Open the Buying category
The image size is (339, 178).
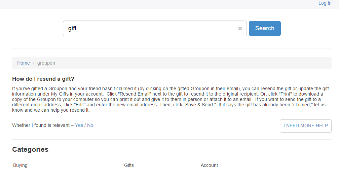point(21,165)
